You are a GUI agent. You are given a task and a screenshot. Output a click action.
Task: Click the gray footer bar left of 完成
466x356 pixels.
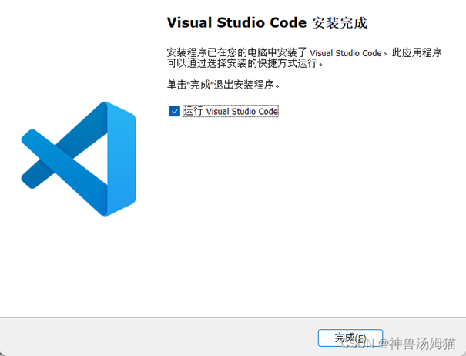[154, 337]
